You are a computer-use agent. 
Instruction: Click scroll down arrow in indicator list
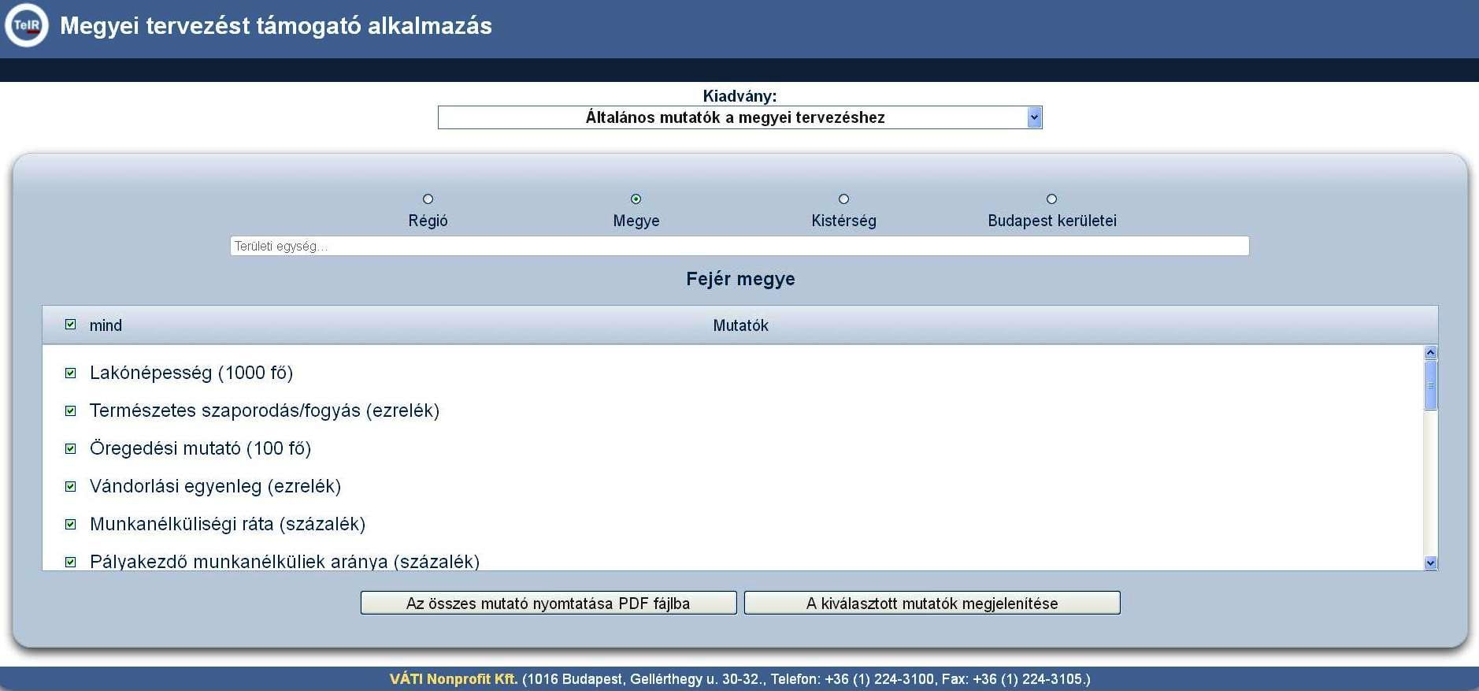point(1430,563)
